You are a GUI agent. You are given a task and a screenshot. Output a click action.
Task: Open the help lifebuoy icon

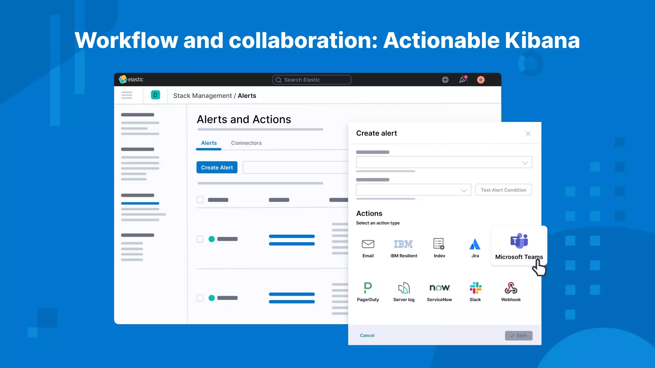[x=445, y=80]
